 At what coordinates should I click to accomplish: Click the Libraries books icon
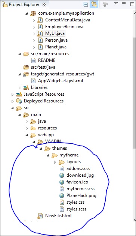26,87
